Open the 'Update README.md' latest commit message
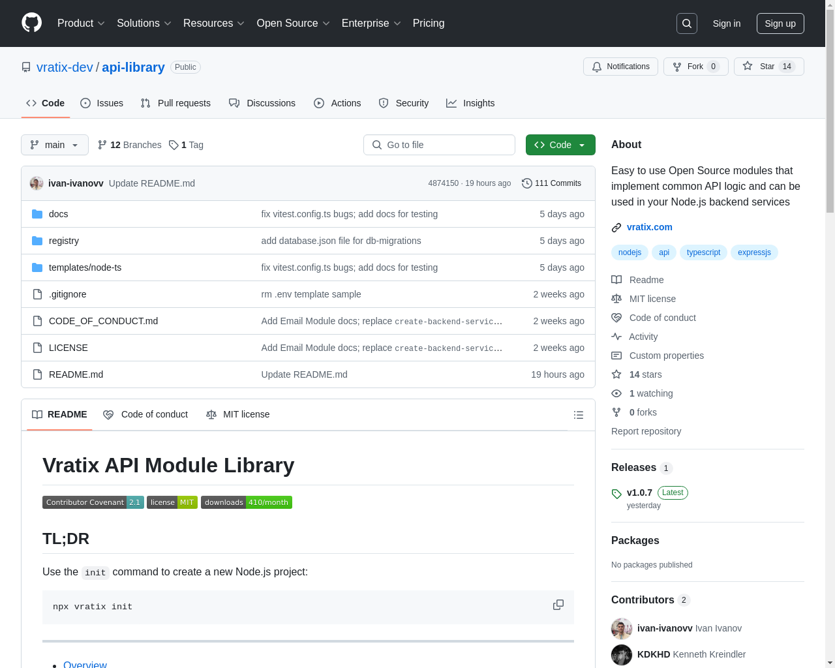 click(x=152, y=183)
